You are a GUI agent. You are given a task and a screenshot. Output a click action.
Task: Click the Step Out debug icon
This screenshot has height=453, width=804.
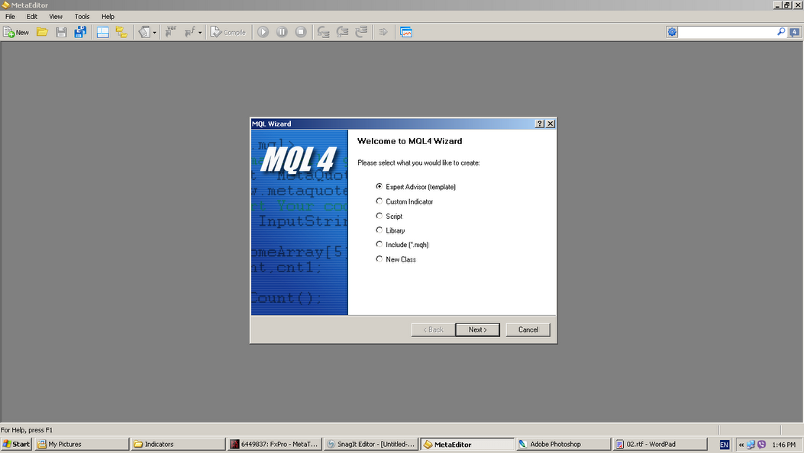pyautogui.click(x=361, y=32)
